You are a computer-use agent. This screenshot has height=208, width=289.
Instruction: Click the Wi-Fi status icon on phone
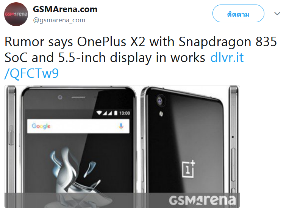pyautogui.click(x=99, y=113)
